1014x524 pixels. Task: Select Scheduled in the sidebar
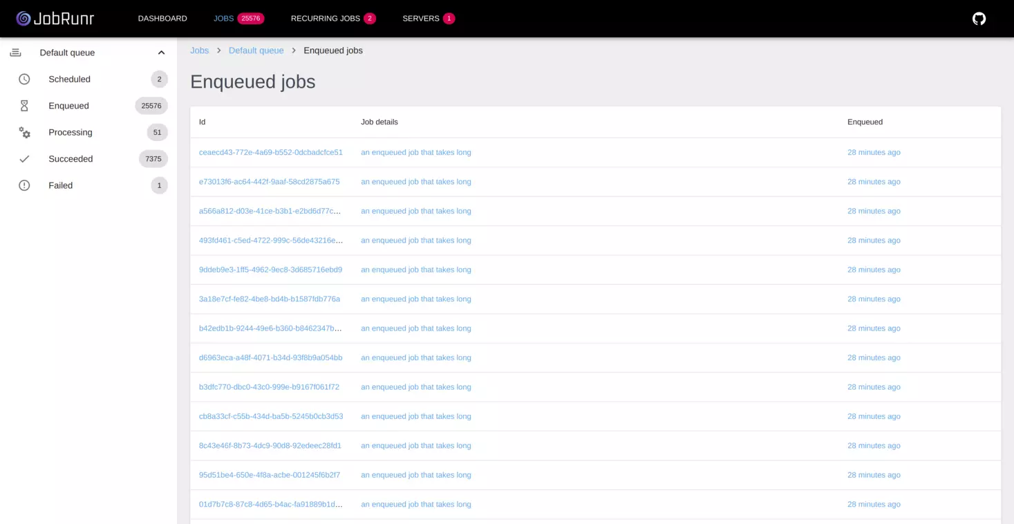(88, 79)
